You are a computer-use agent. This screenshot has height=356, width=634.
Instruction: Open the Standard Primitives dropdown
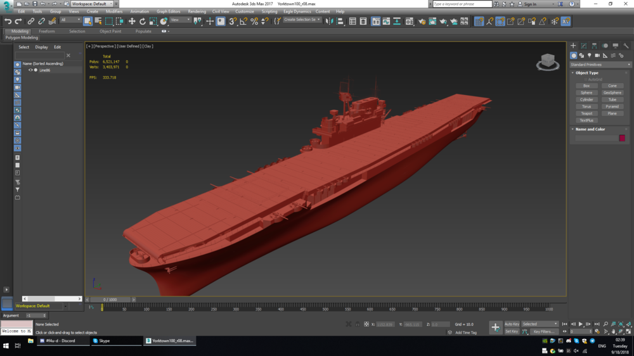600,65
